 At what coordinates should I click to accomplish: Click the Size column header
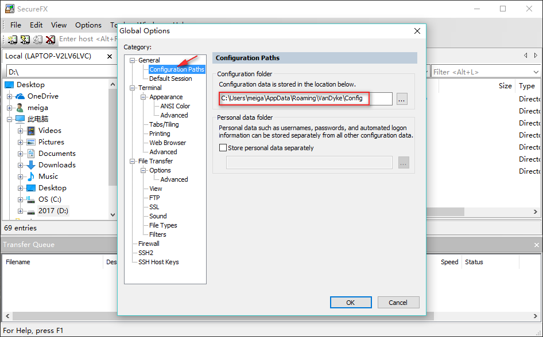(505, 86)
